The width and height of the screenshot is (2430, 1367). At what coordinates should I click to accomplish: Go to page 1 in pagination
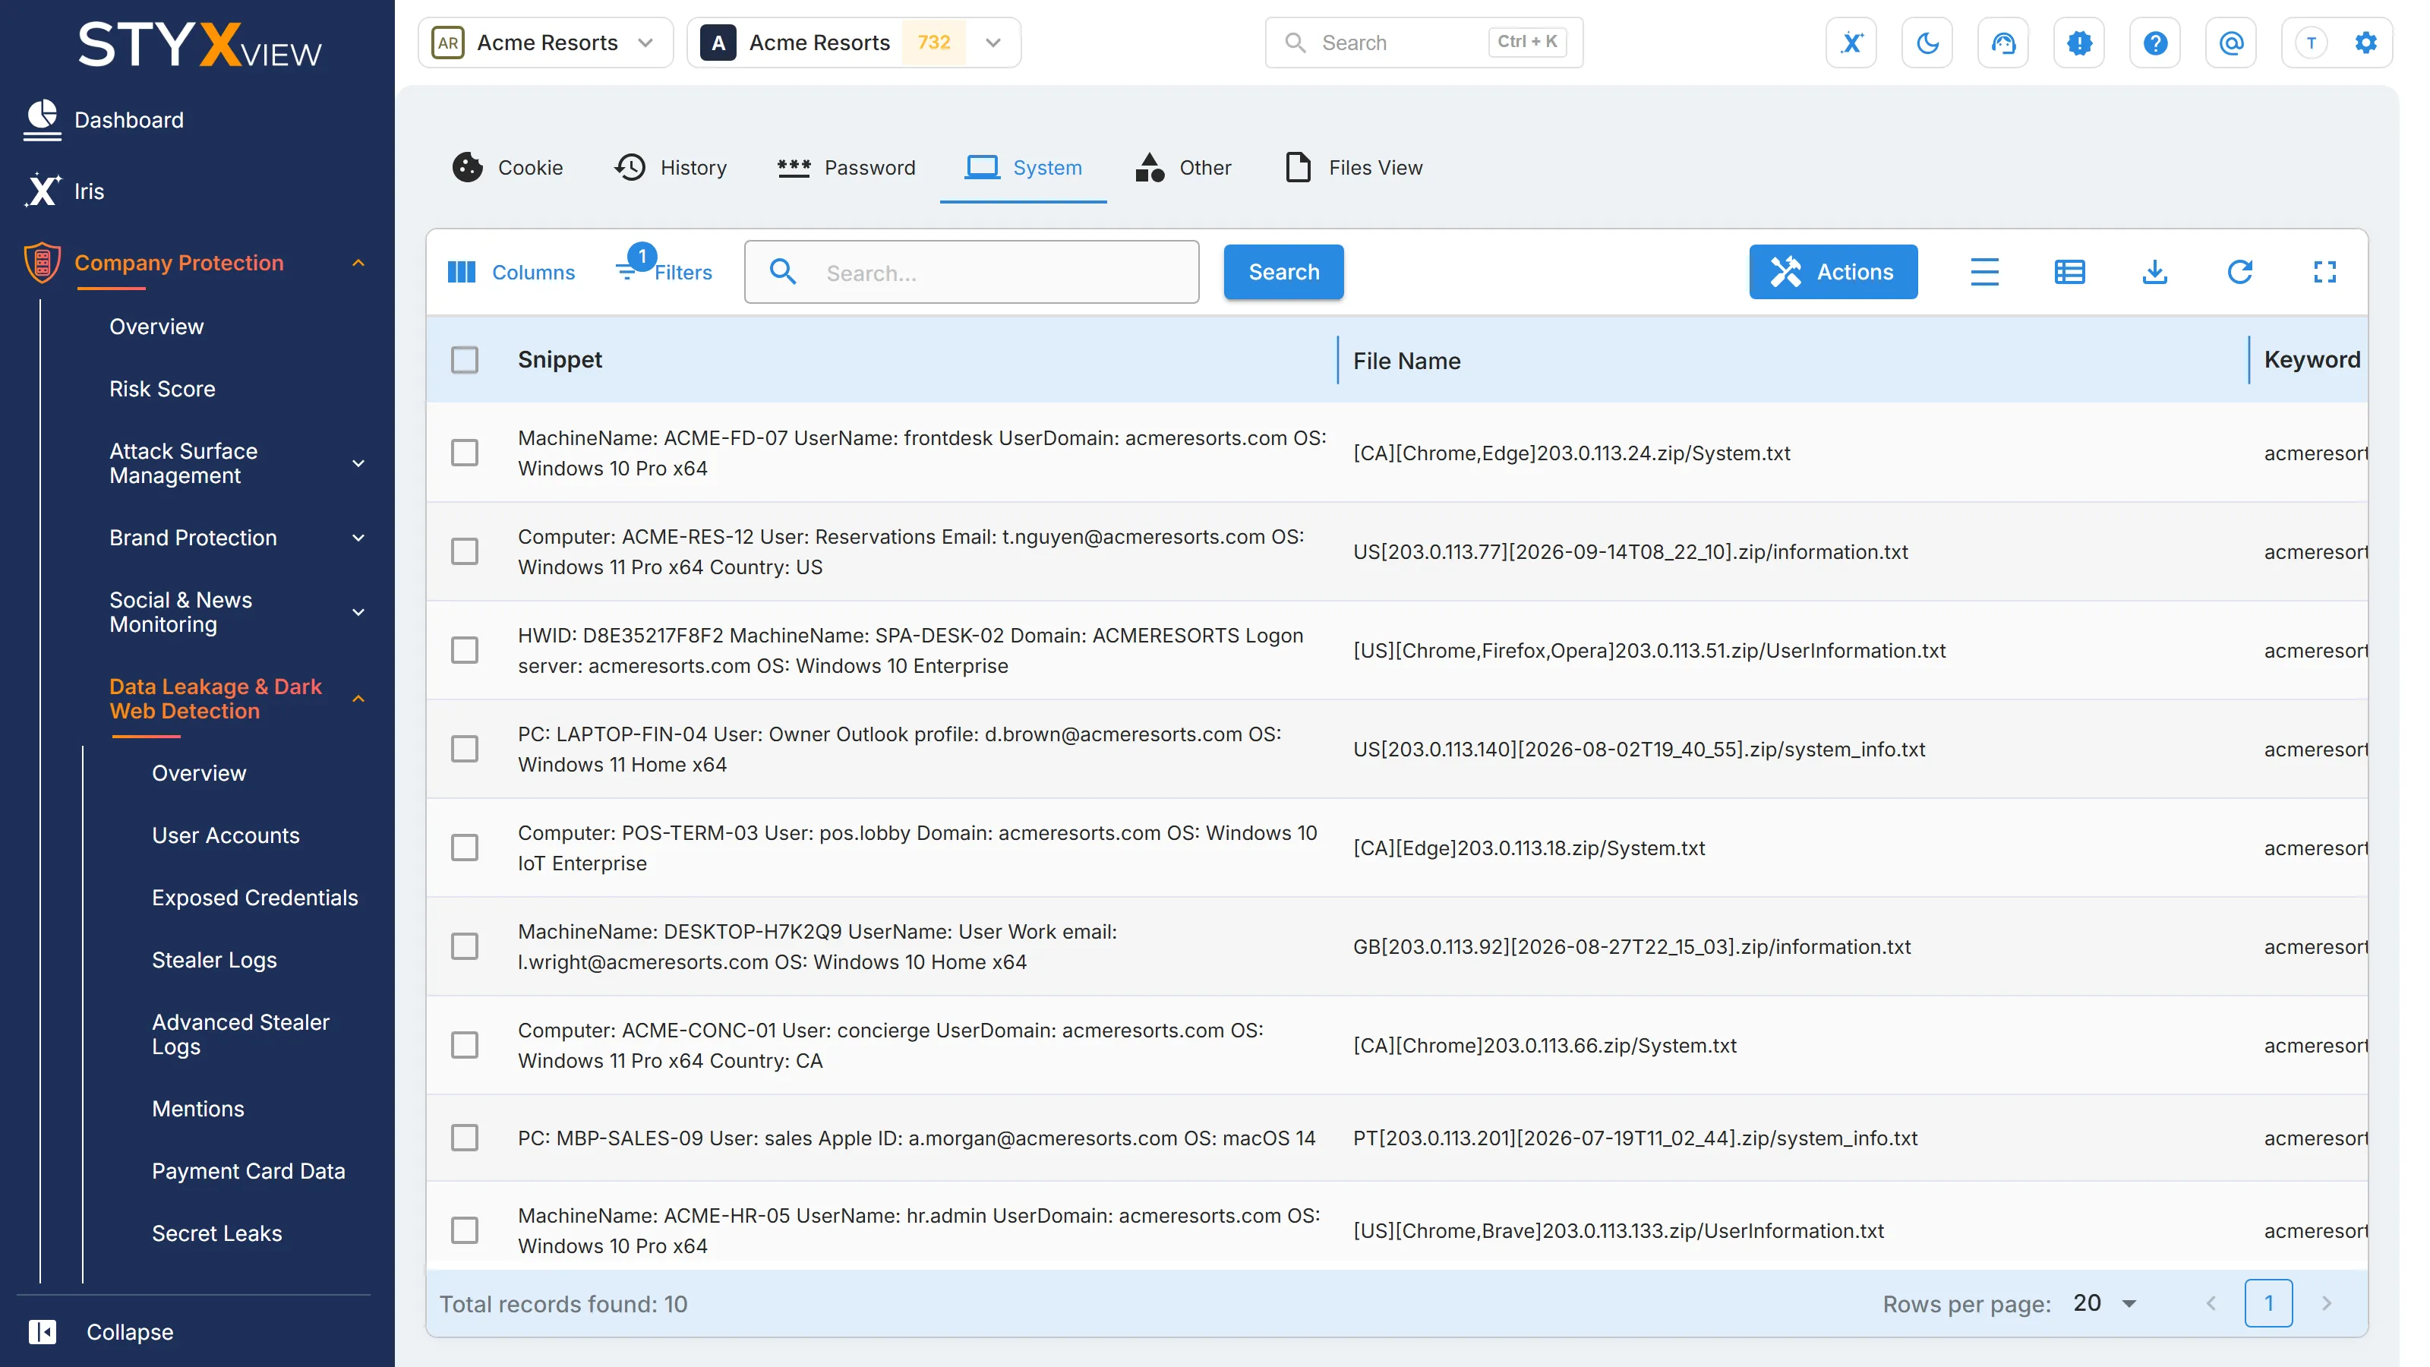tap(2267, 1303)
